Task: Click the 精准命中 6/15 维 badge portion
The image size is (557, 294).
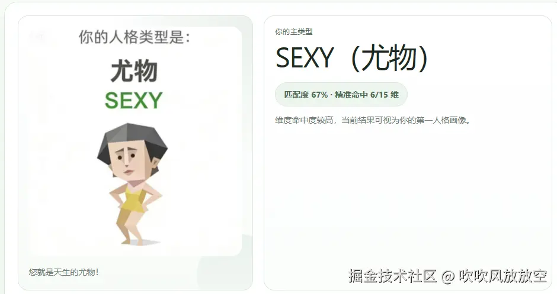Action: point(367,95)
